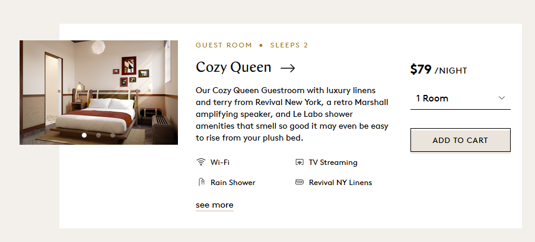This screenshot has height=242, width=535.
Task: Select the first carousel dot
Action: pos(84,135)
